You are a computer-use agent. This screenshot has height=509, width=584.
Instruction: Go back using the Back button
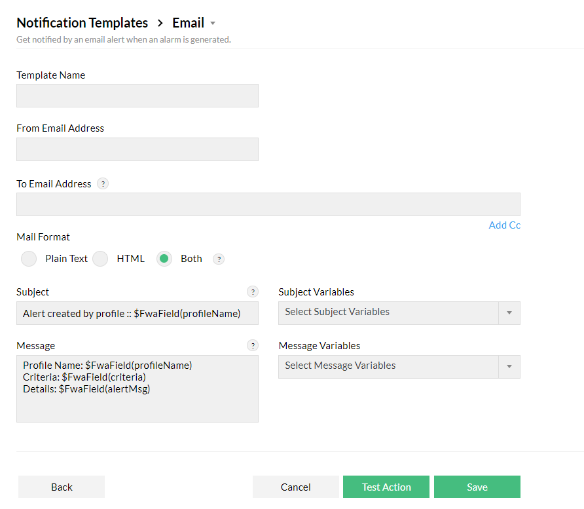(x=62, y=487)
